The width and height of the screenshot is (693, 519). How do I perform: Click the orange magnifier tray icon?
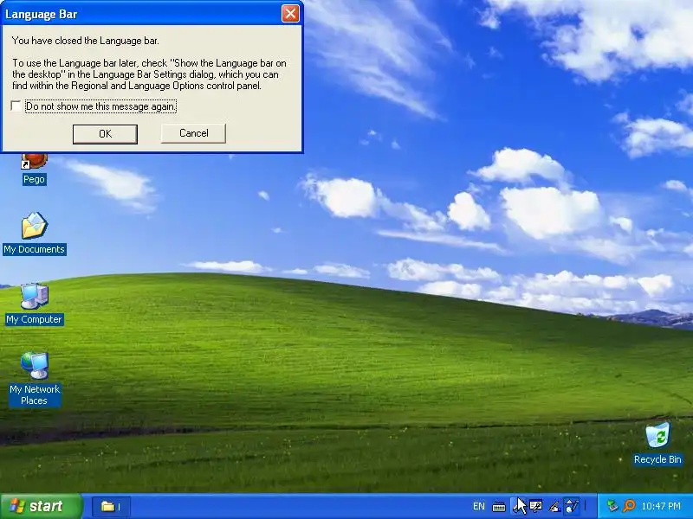(629, 506)
